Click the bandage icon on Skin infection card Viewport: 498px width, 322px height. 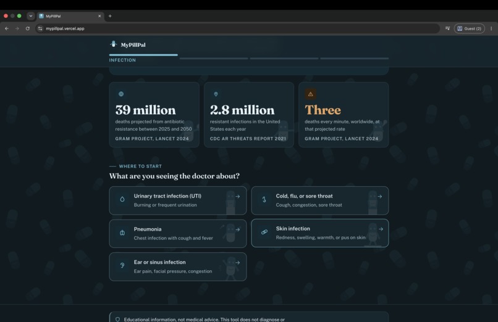point(264,232)
